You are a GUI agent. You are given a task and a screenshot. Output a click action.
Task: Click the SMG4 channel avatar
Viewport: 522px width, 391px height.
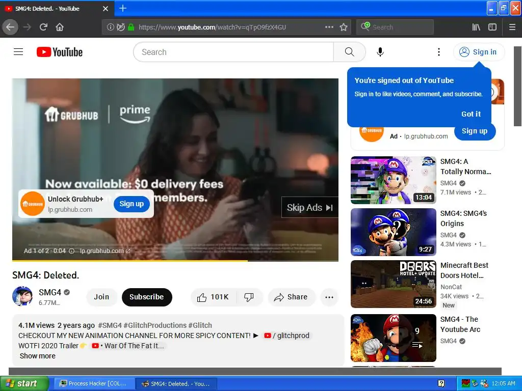pos(22,296)
